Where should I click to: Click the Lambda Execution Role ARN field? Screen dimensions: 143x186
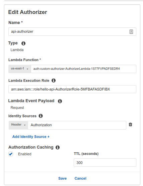[72, 89]
